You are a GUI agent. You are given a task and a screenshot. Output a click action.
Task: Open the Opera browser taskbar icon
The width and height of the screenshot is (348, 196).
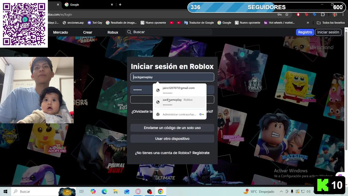pos(138,191)
